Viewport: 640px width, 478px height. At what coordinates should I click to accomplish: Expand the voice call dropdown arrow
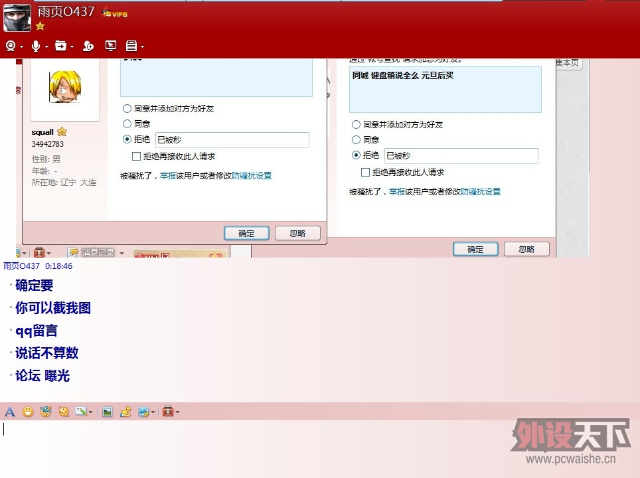(x=46, y=47)
